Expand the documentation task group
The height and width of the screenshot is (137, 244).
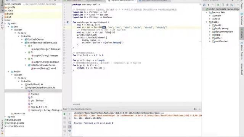[210, 32]
